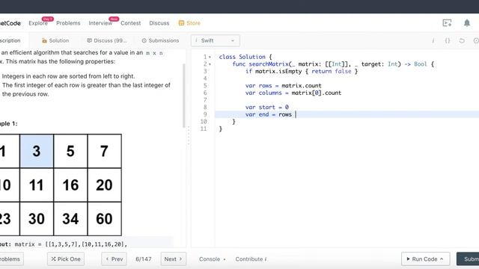Collapse code fold arrow on line 2

(210, 64)
